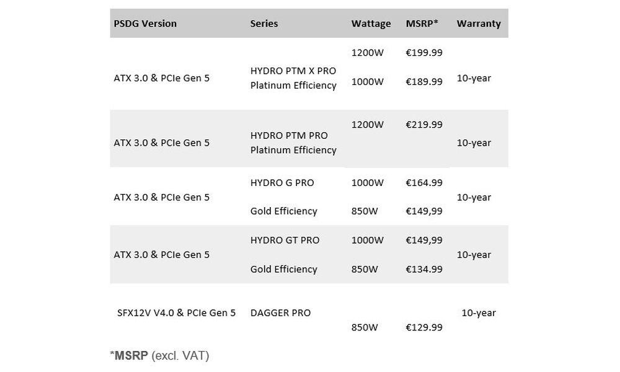The width and height of the screenshot is (620, 372).
Task: Click the €129.99 price value
Action: 424,327
